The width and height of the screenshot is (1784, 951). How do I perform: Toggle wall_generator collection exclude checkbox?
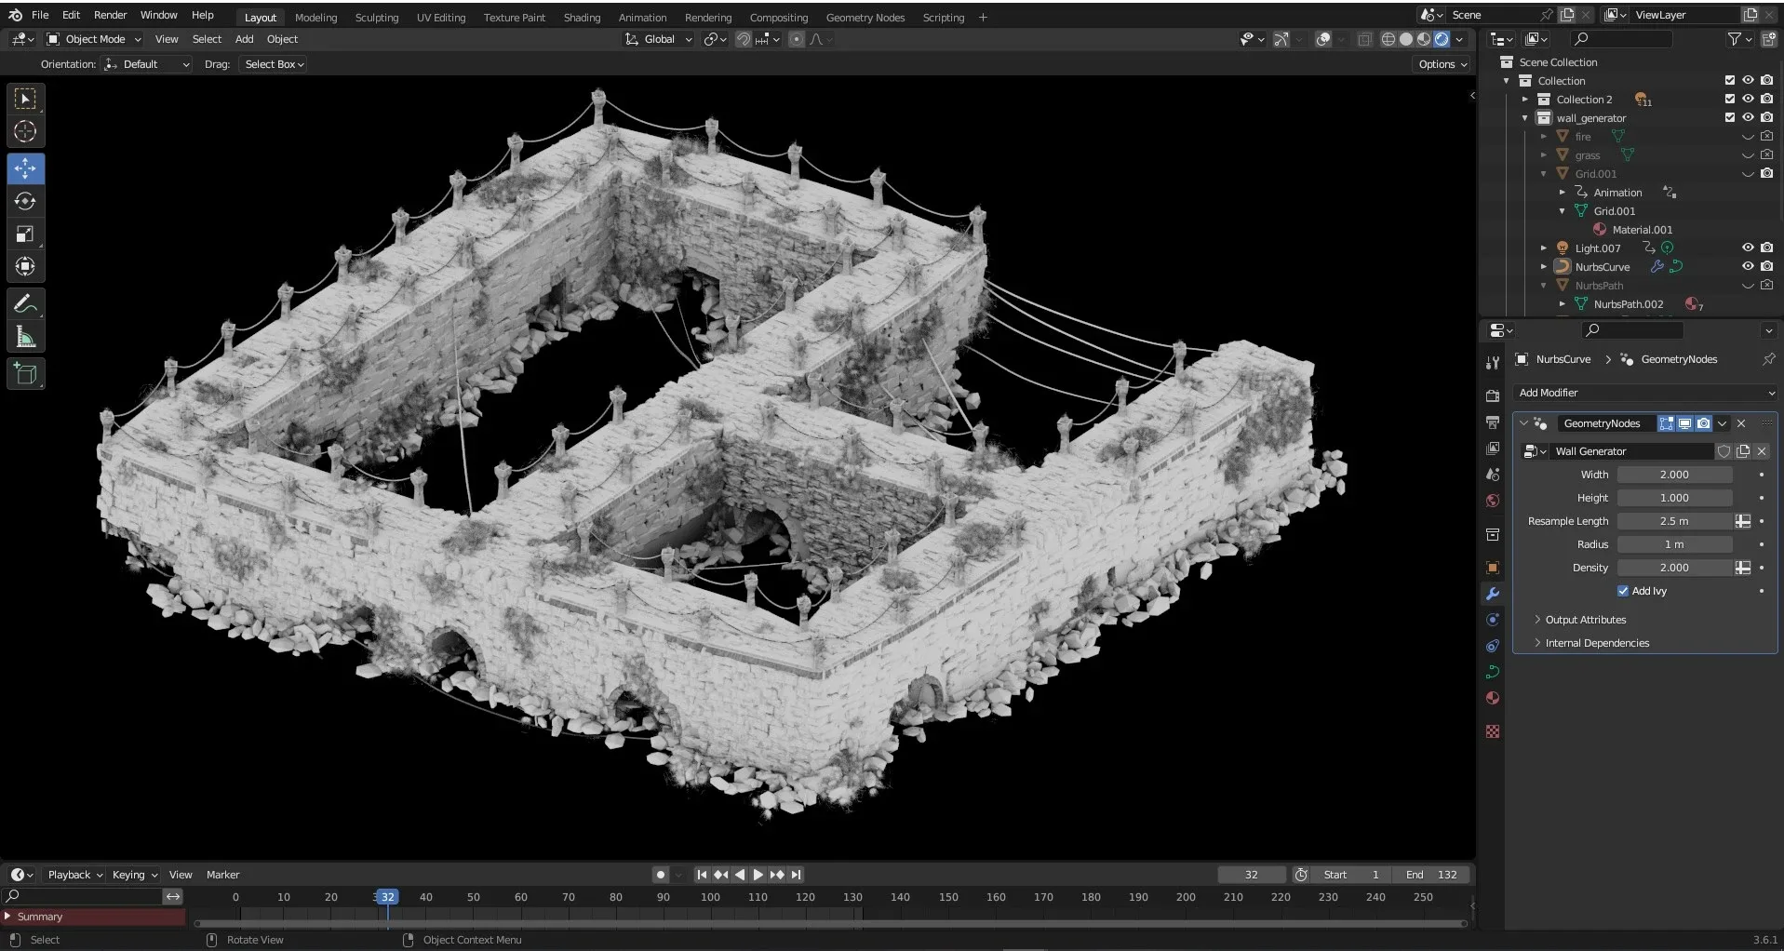click(x=1730, y=117)
